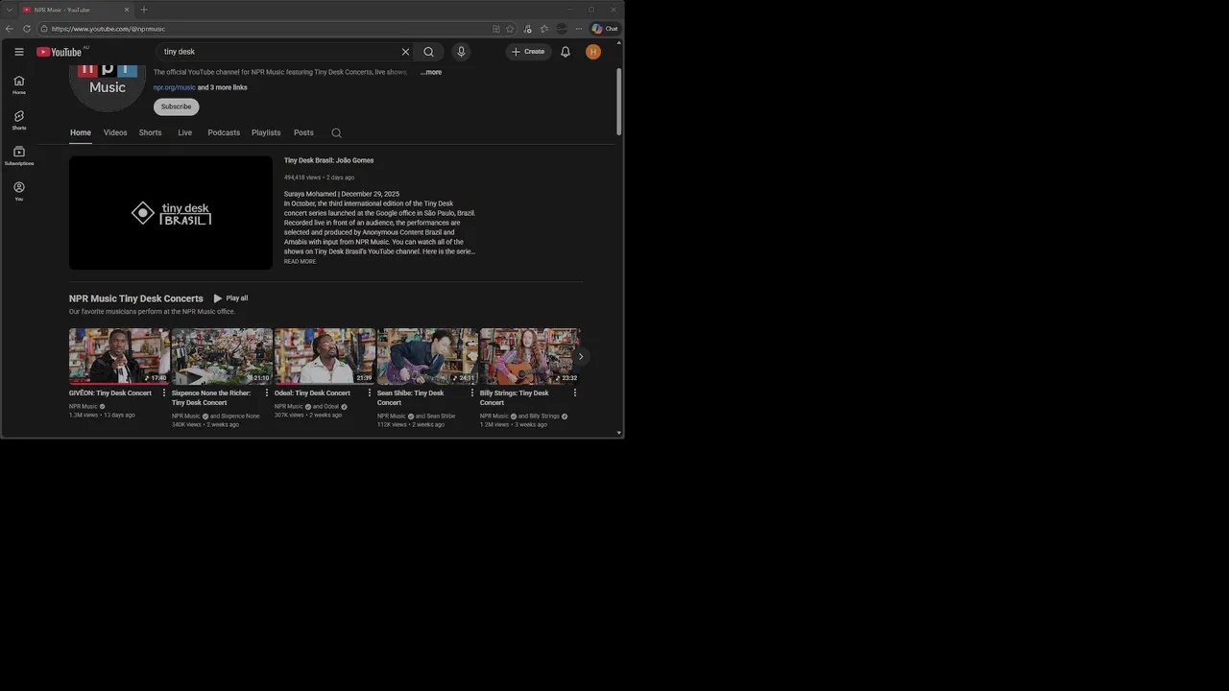
Task: Reload the page in the browser
Action: tap(26, 29)
